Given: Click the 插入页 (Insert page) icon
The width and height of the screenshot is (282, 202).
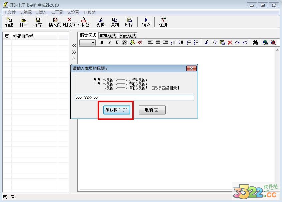Looking at the screenshot, I should click(55, 22).
